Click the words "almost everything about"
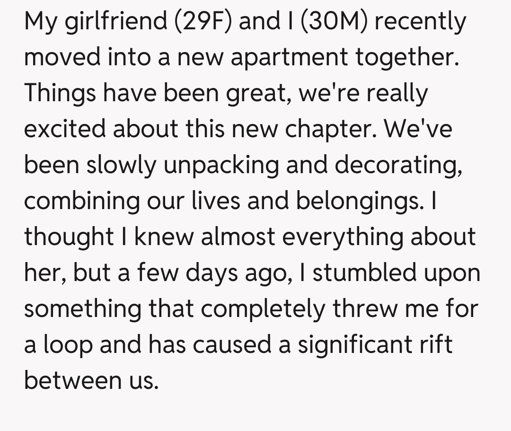 click(x=338, y=237)
